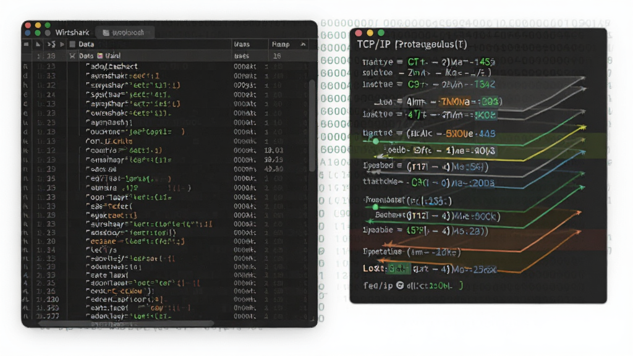Select the 'ayenaach)1' row
The height and width of the screenshot is (356, 633).
[x=166, y=122]
